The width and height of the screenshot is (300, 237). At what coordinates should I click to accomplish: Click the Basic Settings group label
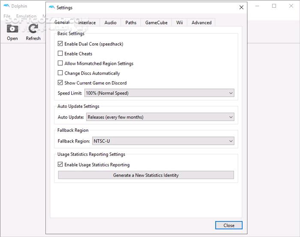coord(71,33)
